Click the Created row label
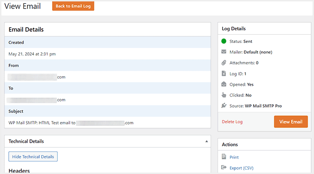 click(16, 42)
